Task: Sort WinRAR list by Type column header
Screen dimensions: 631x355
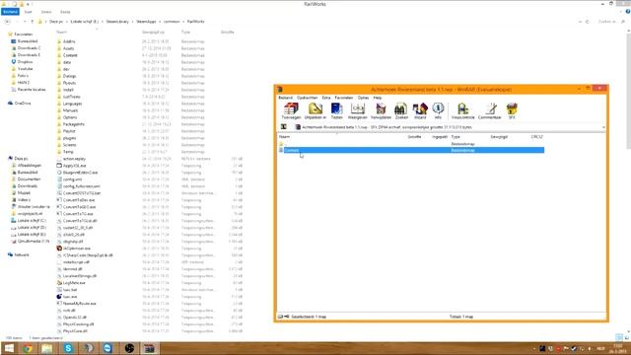Action: coord(456,137)
